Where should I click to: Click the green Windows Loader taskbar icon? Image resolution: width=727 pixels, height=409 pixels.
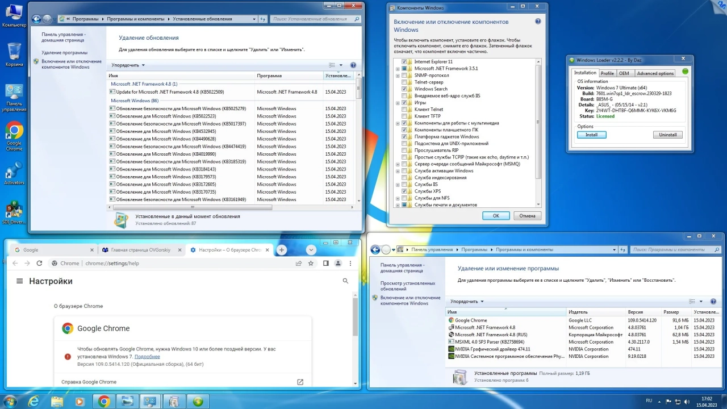pos(198,402)
